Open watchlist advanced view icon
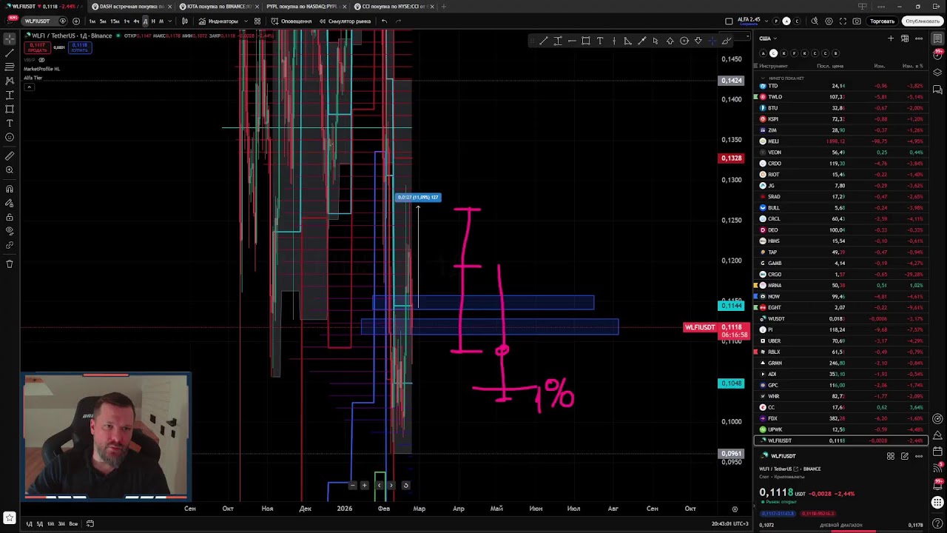The height and width of the screenshot is (533, 947). click(x=905, y=38)
